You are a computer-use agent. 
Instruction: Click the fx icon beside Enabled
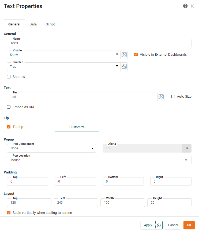tap(124, 66)
